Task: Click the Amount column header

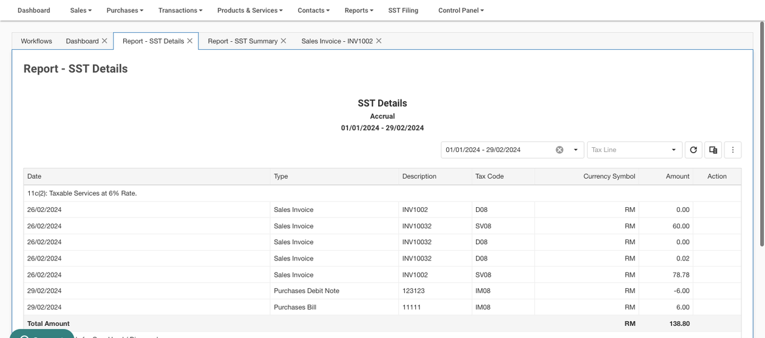Action: point(677,176)
